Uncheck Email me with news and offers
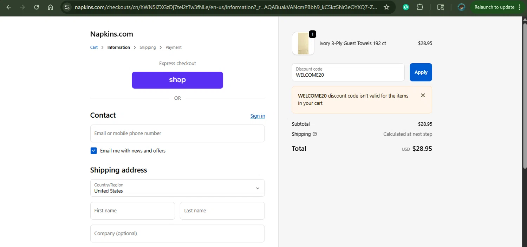This screenshot has height=247, width=527. click(93, 151)
